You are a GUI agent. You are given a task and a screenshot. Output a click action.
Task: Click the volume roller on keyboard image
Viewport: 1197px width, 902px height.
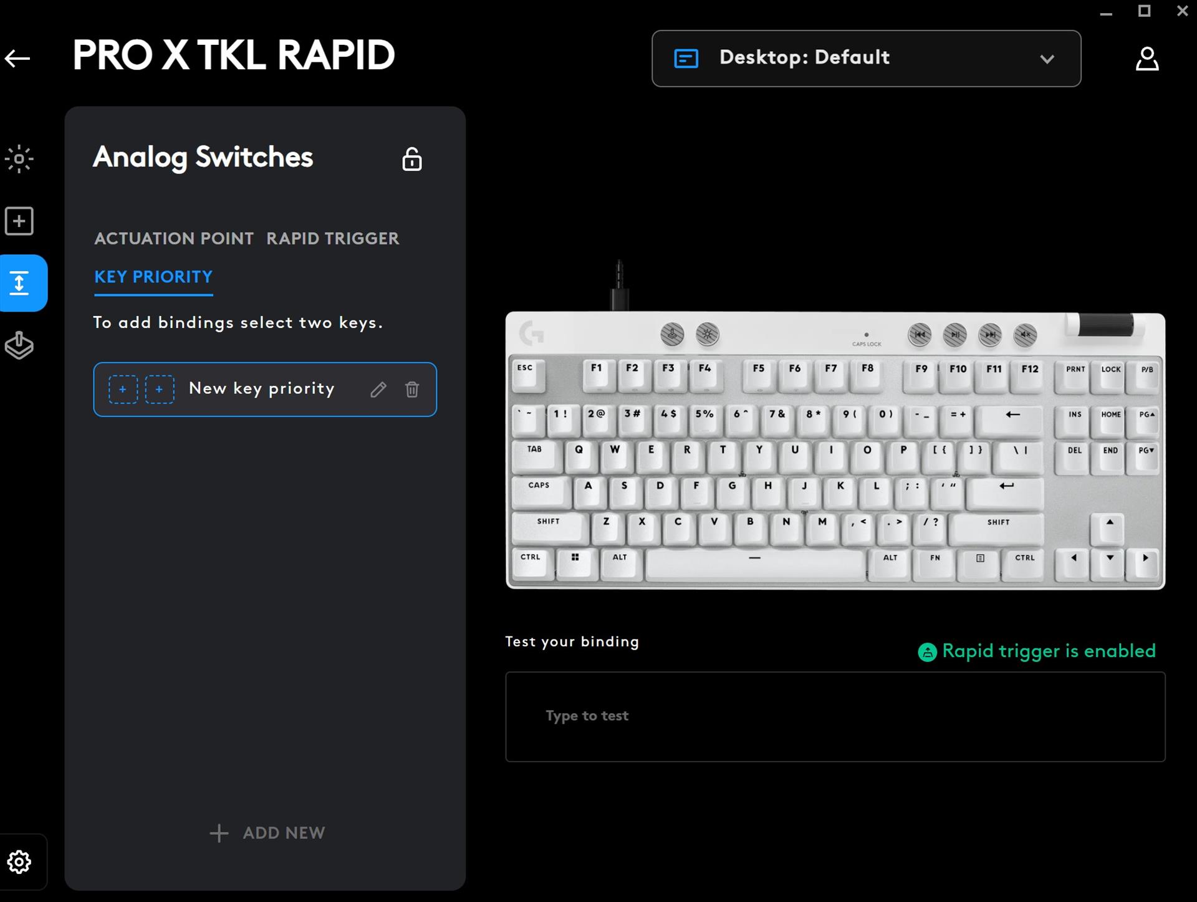pyautogui.click(x=1105, y=325)
